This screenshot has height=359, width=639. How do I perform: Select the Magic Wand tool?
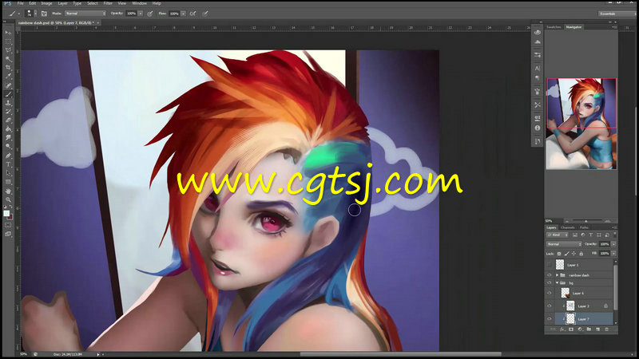8,59
